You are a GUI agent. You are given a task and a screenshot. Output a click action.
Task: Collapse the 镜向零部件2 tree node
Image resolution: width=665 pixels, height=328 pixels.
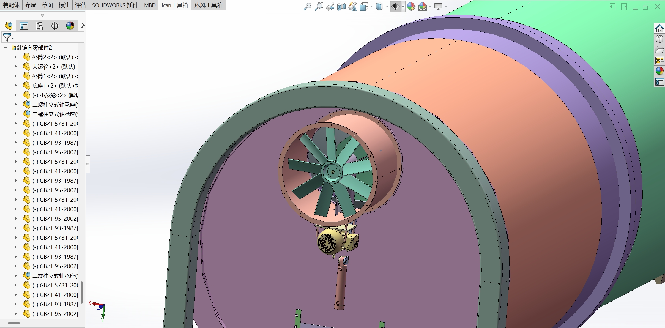pyautogui.click(x=5, y=48)
